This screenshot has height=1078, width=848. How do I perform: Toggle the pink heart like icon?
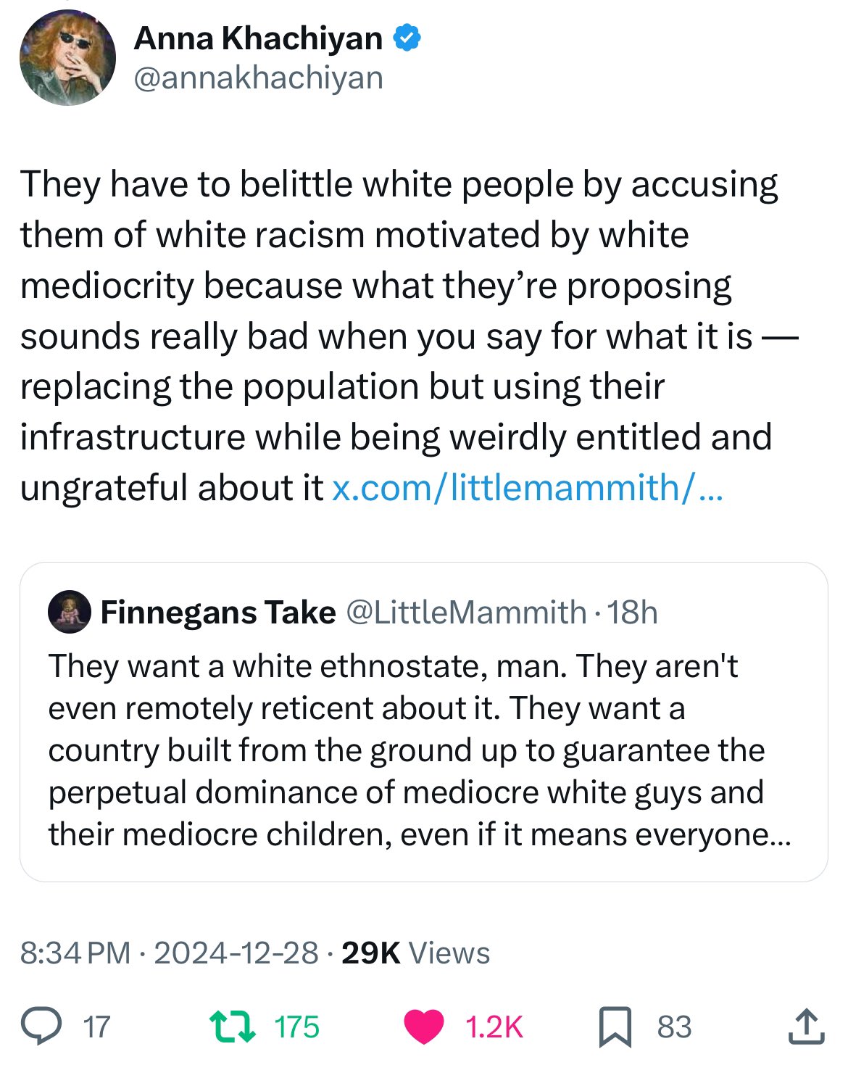point(423,1027)
